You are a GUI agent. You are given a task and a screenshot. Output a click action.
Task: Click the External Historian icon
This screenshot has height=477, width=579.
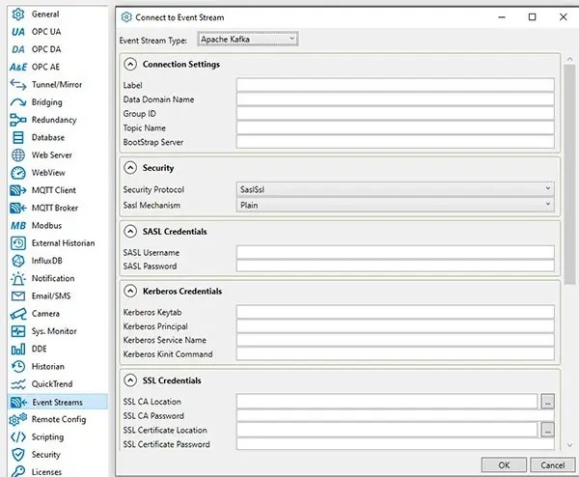18,243
